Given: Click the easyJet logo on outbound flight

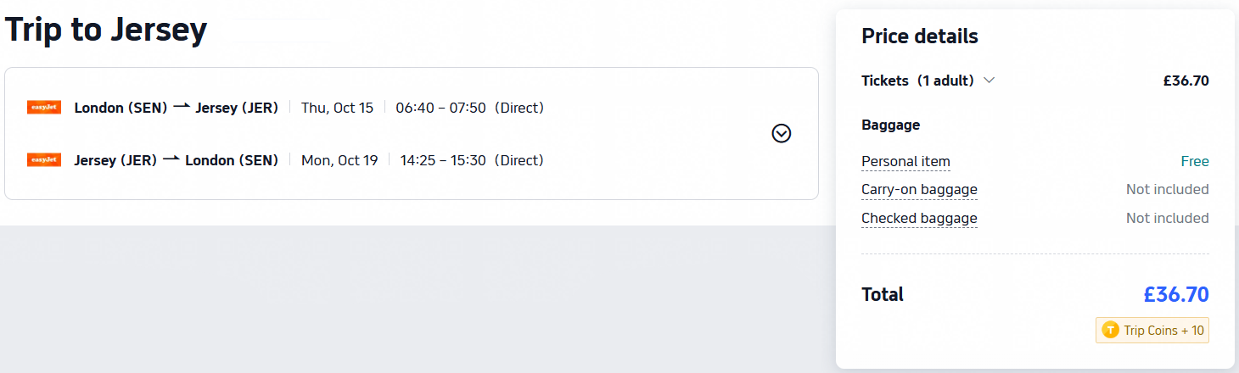Looking at the screenshot, I should pyautogui.click(x=44, y=108).
